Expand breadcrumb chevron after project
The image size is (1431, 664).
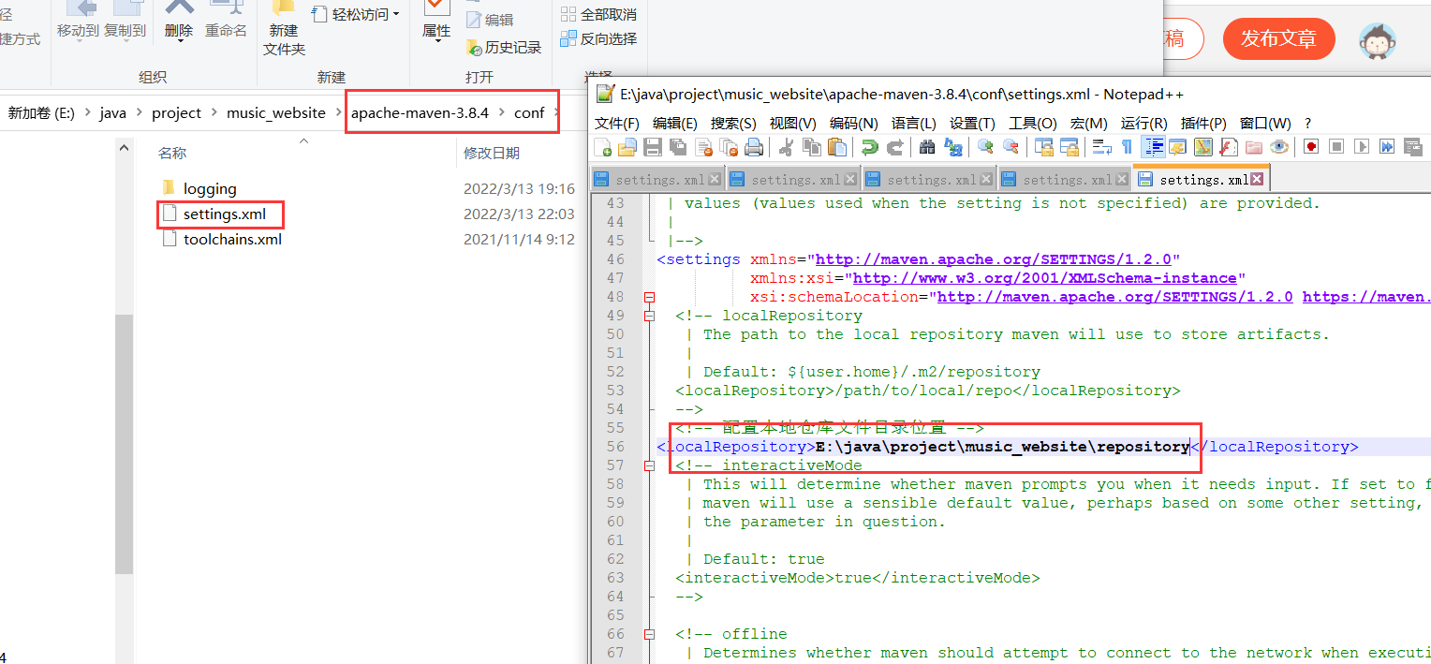[214, 113]
